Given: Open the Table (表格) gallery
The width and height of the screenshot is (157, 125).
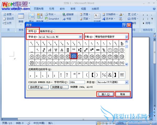Looking at the screenshot, I should pos(21,19).
